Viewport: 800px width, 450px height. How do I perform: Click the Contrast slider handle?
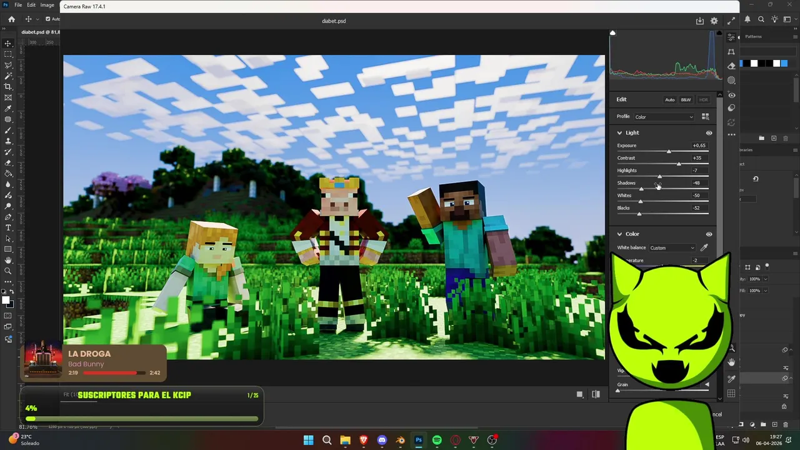coord(679,164)
